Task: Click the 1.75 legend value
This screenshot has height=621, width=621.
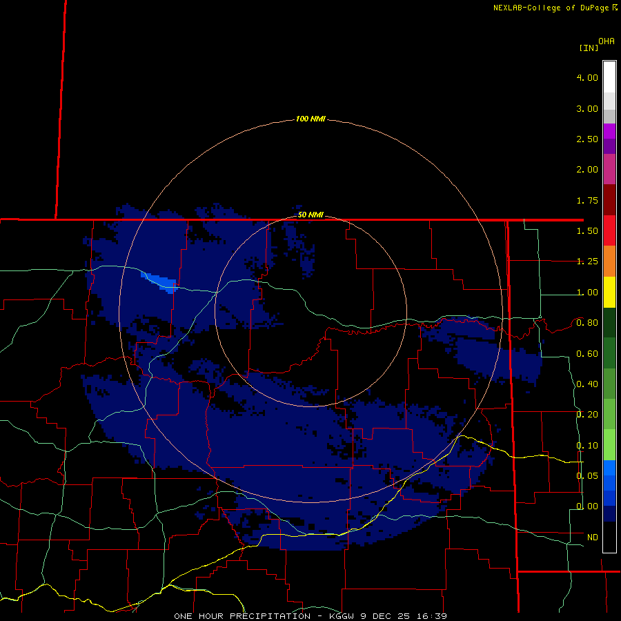Action: click(x=587, y=200)
